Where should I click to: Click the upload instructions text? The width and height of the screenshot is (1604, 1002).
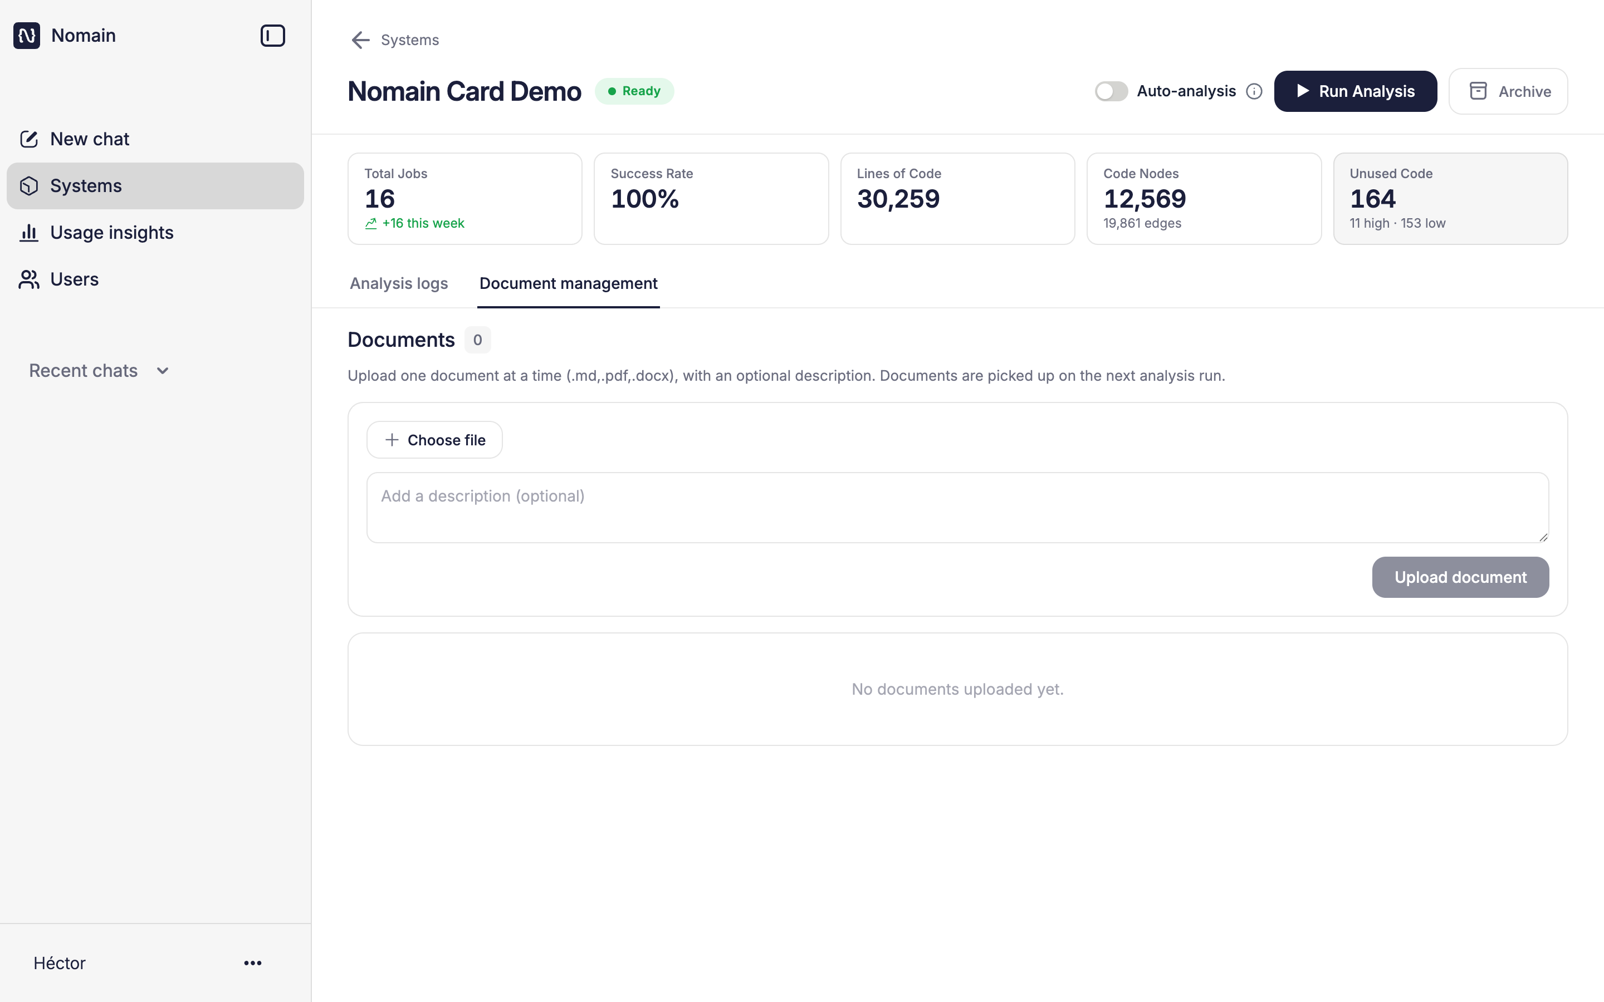tap(786, 376)
